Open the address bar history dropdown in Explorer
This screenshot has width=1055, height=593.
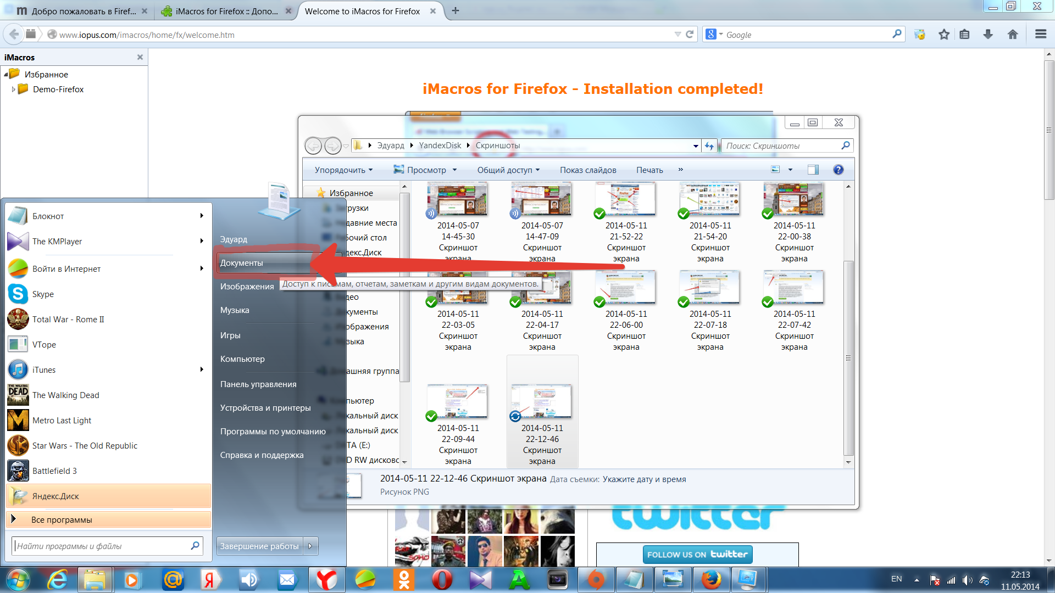click(x=696, y=146)
